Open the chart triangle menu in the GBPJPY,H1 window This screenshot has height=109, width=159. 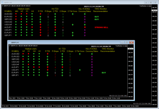click(10, 46)
